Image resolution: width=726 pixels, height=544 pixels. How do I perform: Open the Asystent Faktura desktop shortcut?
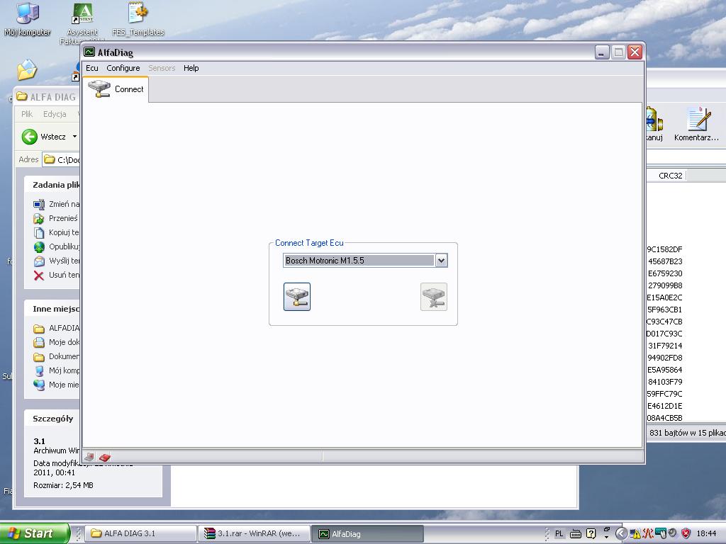[82, 23]
